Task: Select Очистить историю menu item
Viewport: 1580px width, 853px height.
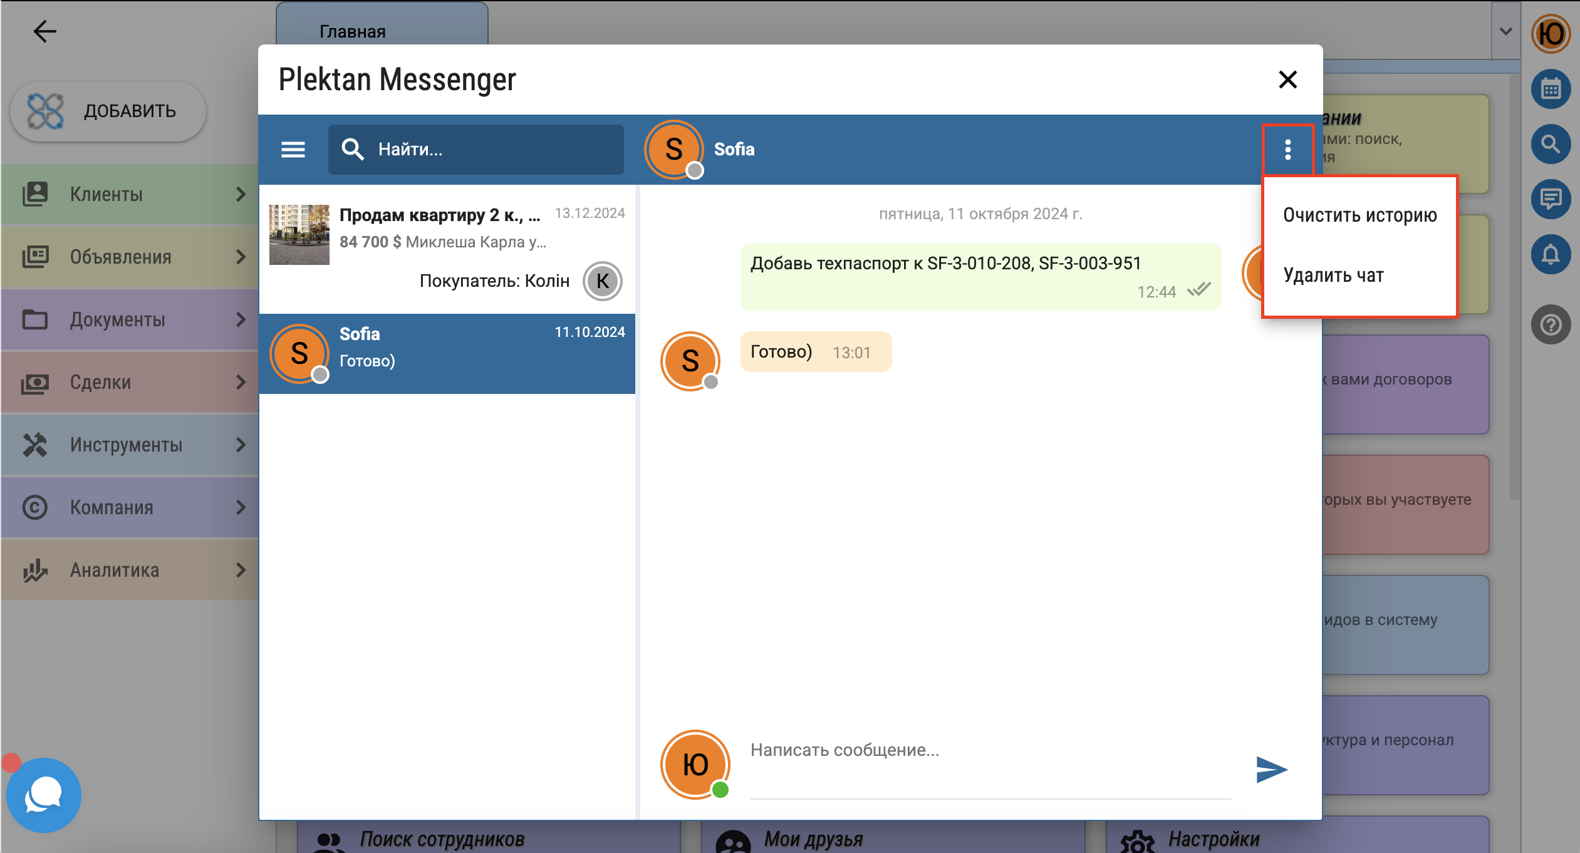Action: (1360, 215)
